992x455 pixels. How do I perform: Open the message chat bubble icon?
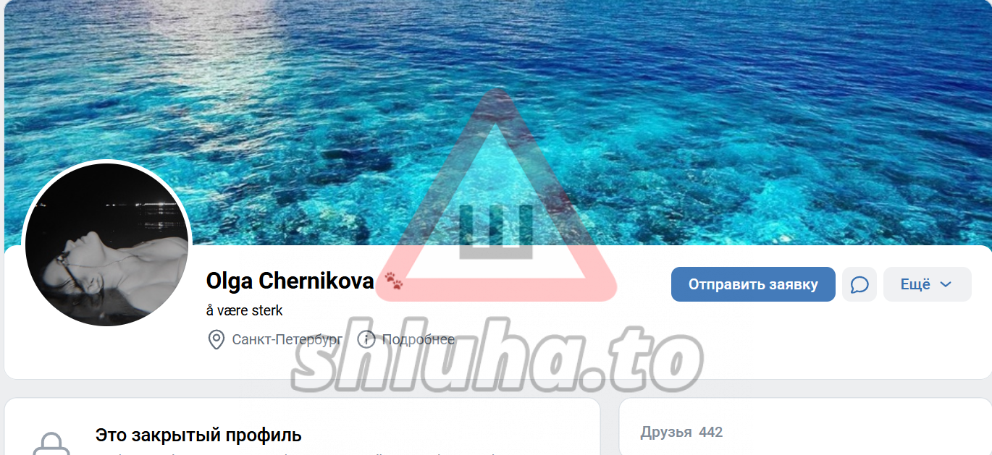(x=859, y=284)
